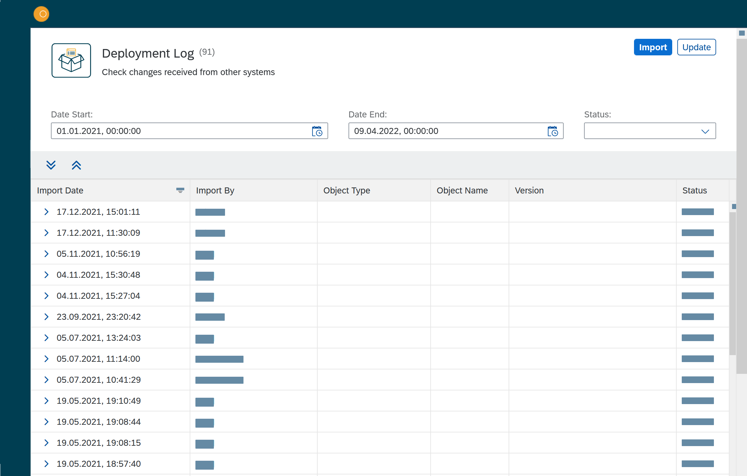Open the Date Start calendar picker icon
Viewport: 747px width, 476px height.
(x=317, y=131)
